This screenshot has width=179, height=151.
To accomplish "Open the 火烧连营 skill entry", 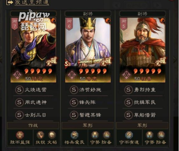I will pos(33,90).
